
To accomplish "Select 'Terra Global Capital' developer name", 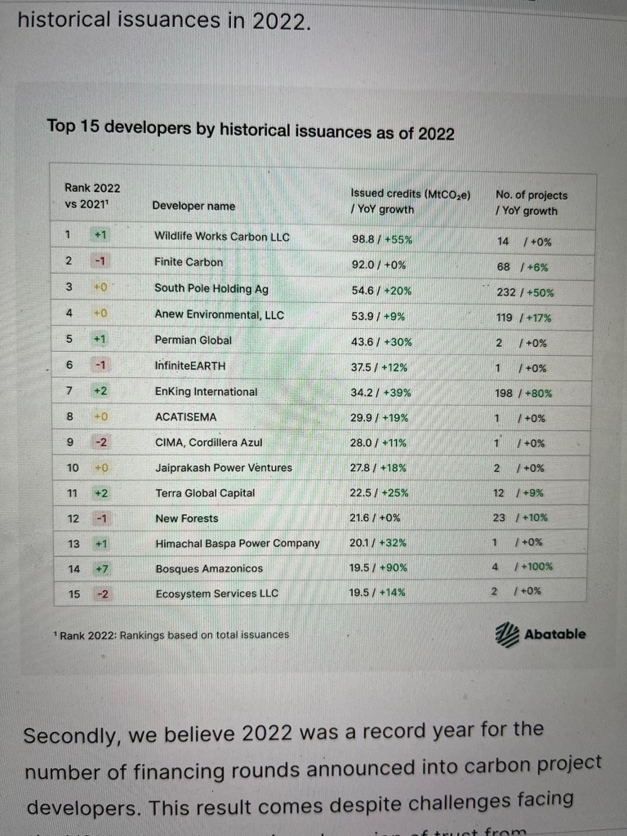I will pos(205,493).
